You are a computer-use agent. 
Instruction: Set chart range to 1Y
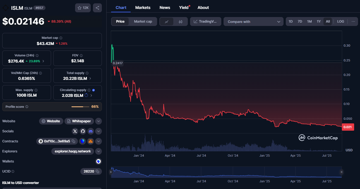tap(319, 21)
